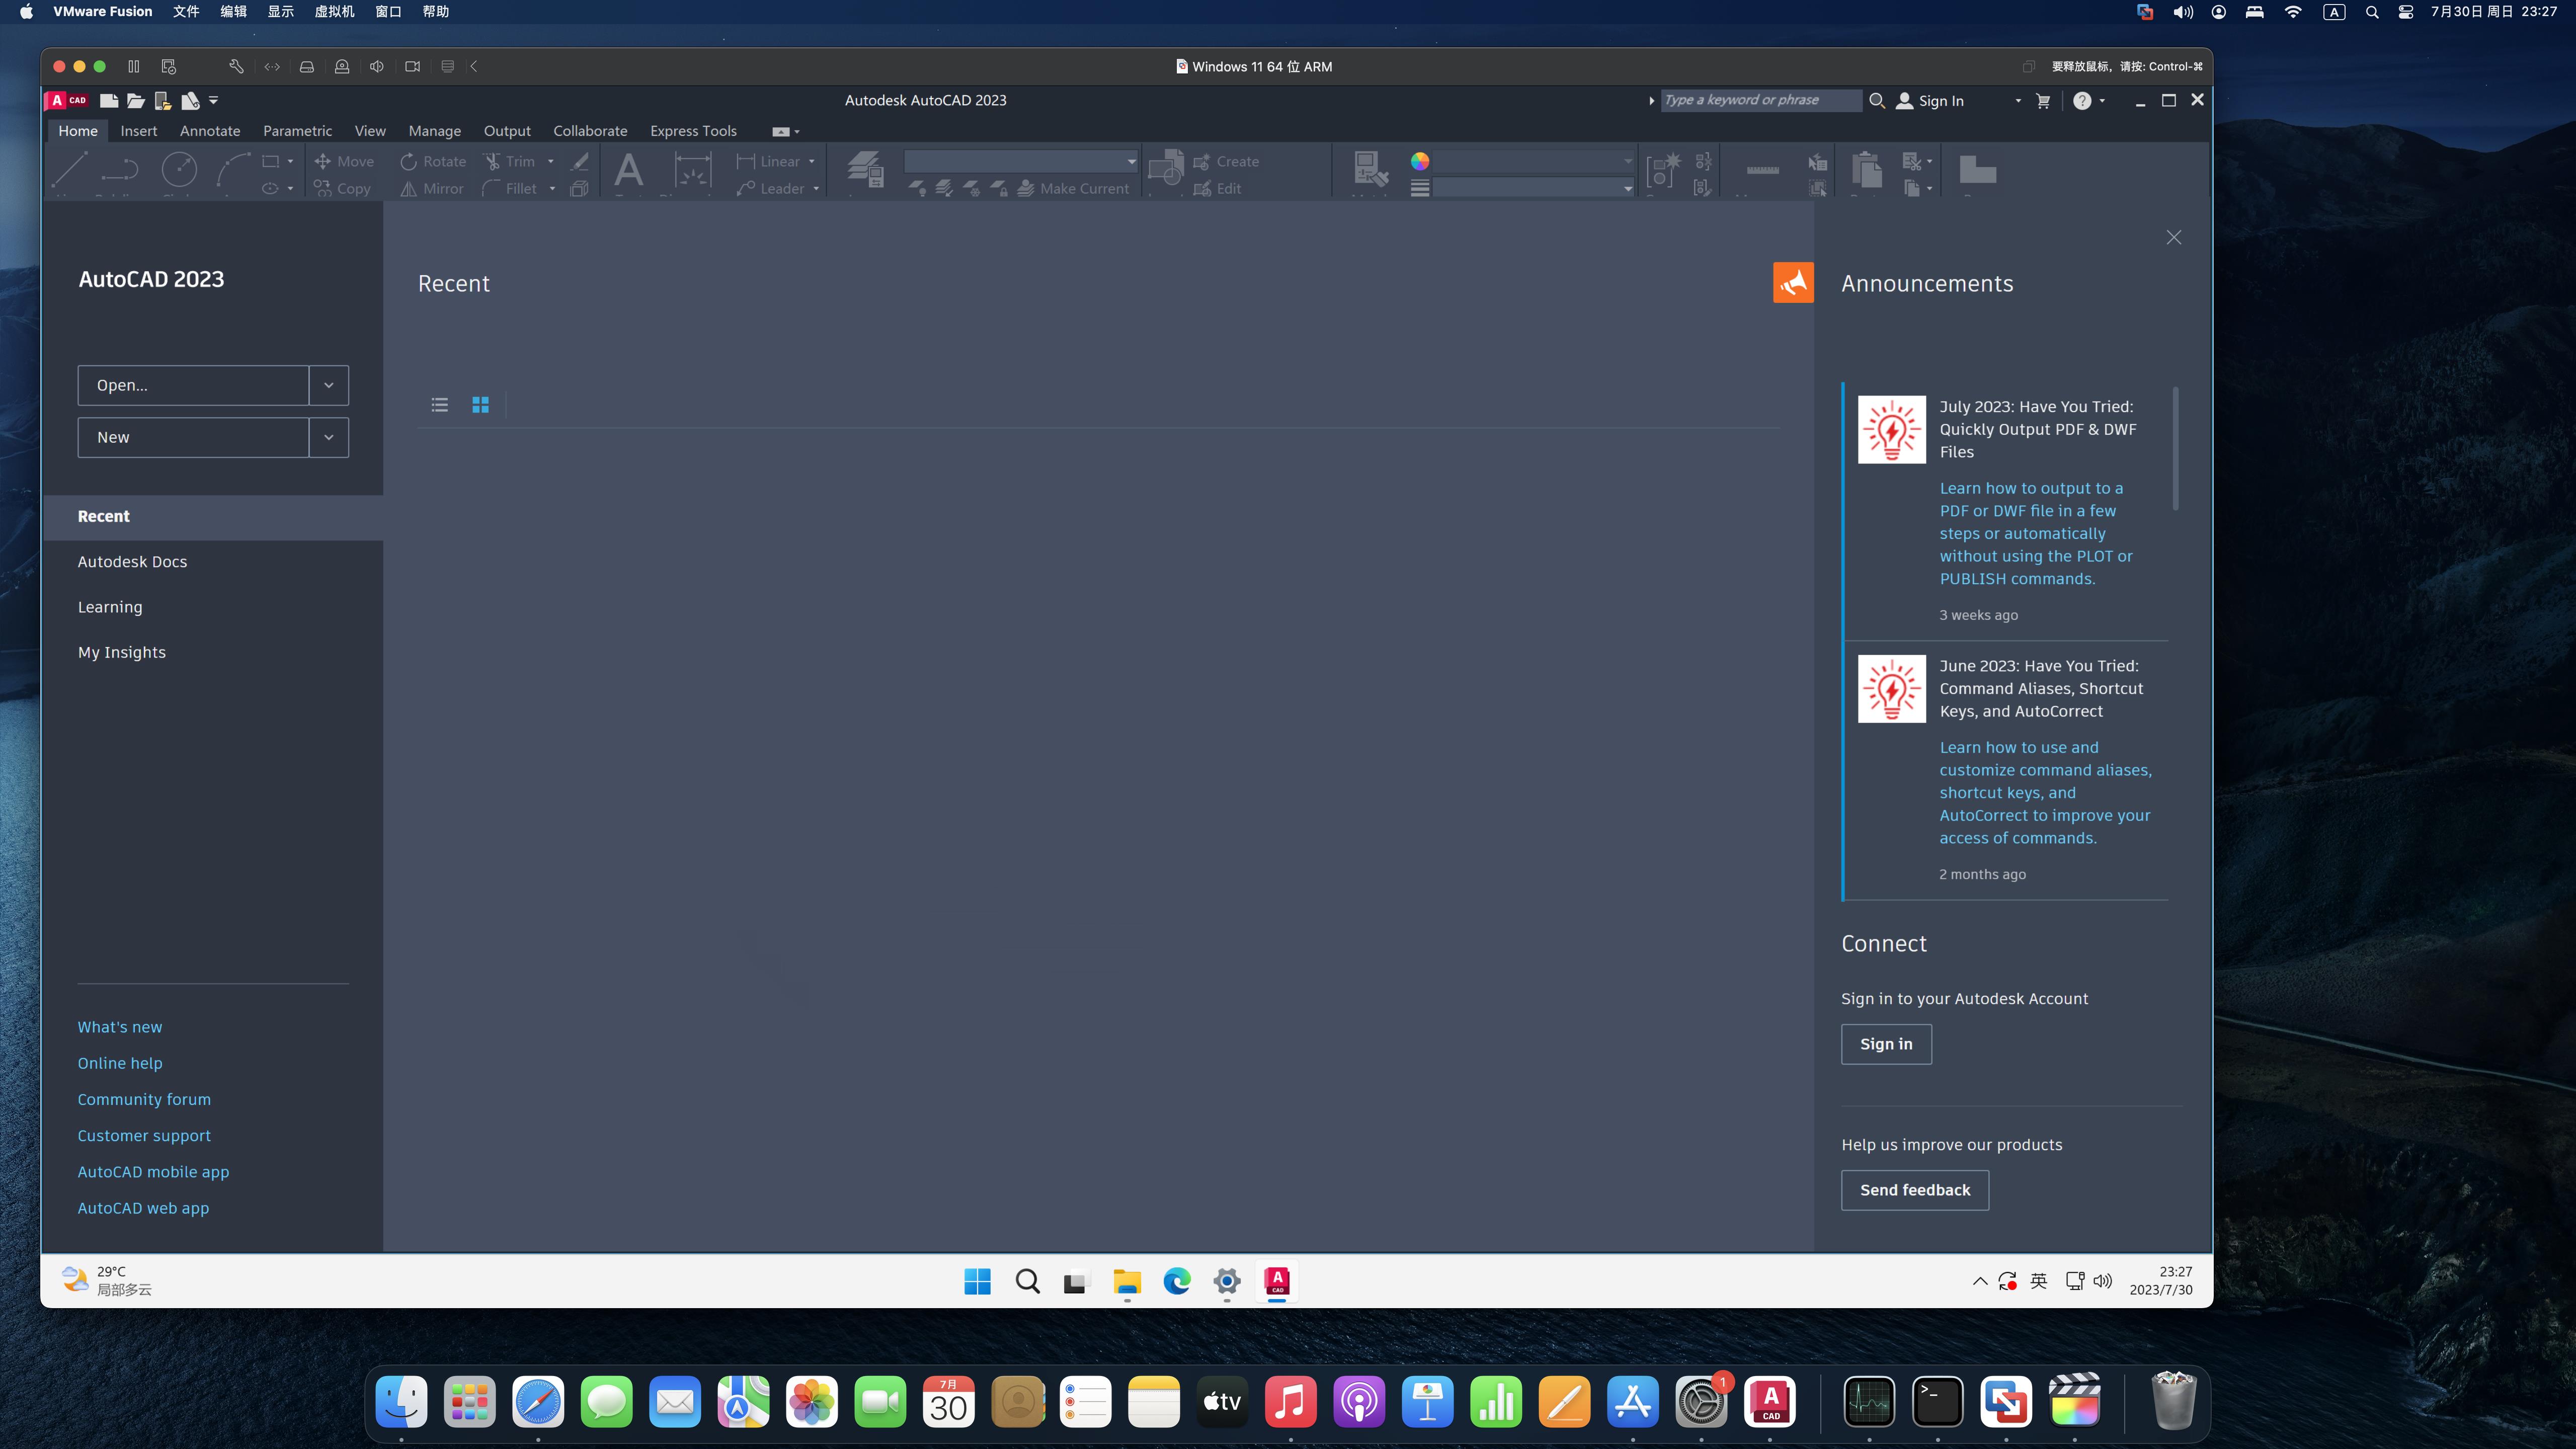The height and width of the screenshot is (1449, 2576).
Task: Click the Text tool large A icon
Action: tap(628, 170)
